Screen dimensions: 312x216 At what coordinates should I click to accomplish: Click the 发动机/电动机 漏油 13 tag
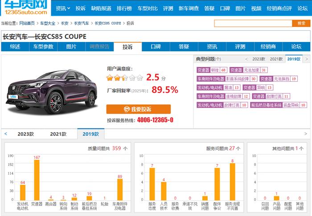[218, 87]
